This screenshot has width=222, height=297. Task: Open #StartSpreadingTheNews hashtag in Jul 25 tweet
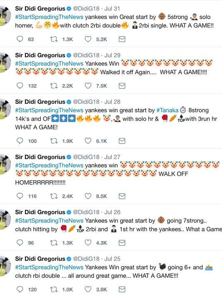click(x=49, y=267)
